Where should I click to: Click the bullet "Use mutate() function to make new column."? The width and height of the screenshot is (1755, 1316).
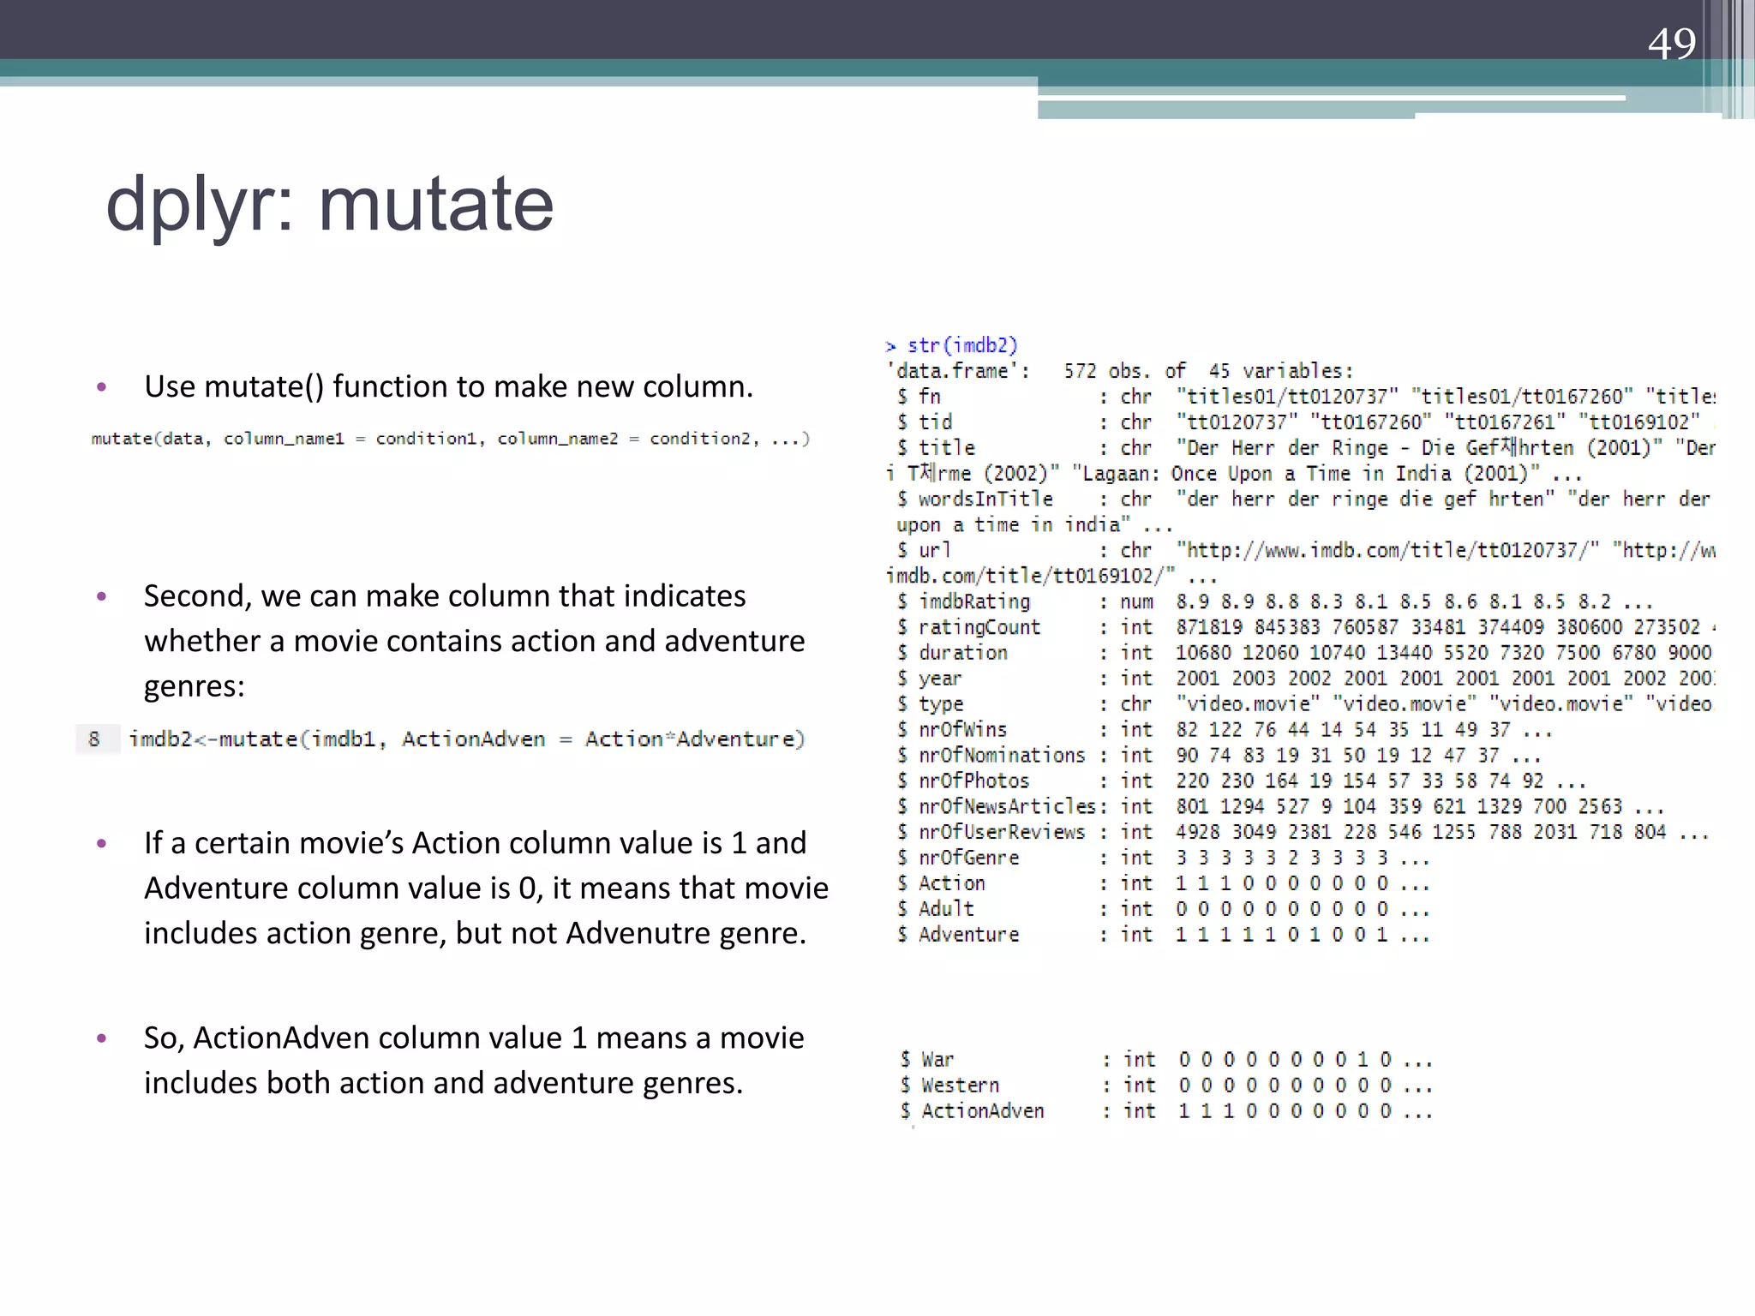pyautogui.click(x=448, y=387)
